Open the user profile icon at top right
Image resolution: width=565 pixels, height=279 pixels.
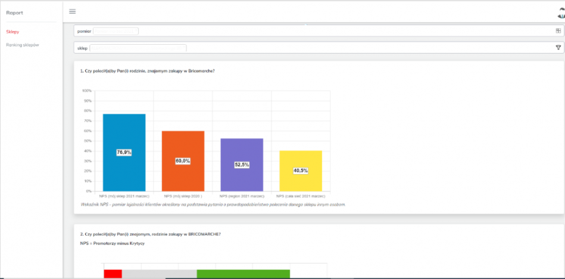coord(561,13)
